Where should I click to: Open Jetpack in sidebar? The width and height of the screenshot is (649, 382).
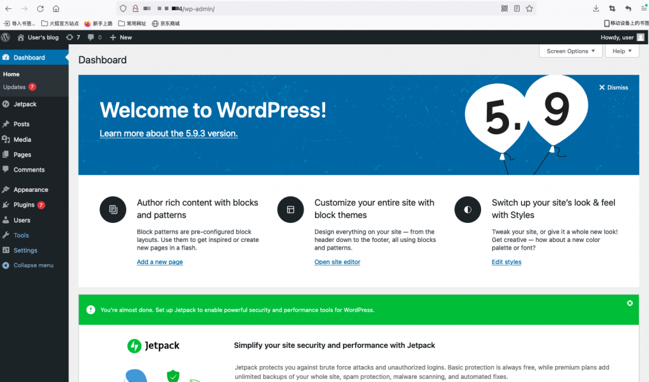34,104
